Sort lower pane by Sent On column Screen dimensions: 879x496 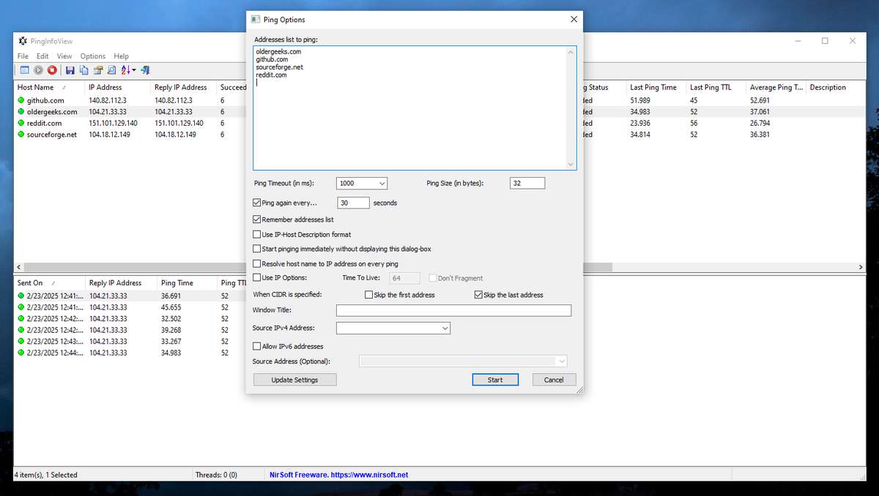(x=49, y=282)
